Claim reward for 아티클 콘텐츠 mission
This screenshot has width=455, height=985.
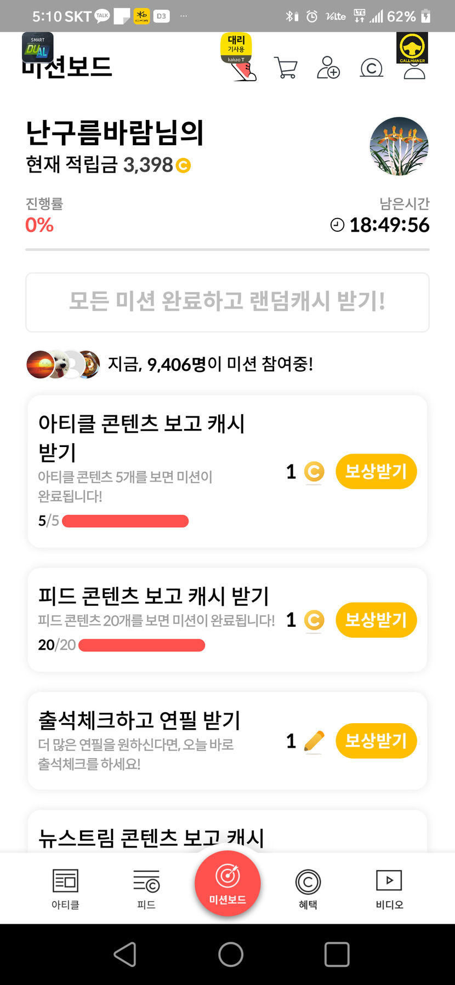tap(376, 471)
